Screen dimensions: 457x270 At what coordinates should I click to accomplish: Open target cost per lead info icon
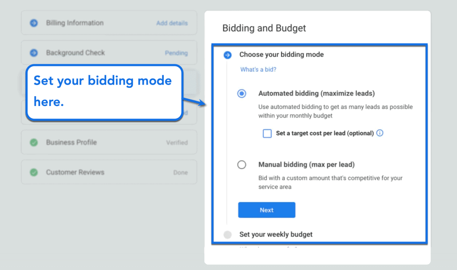click(x=380, y=133)
